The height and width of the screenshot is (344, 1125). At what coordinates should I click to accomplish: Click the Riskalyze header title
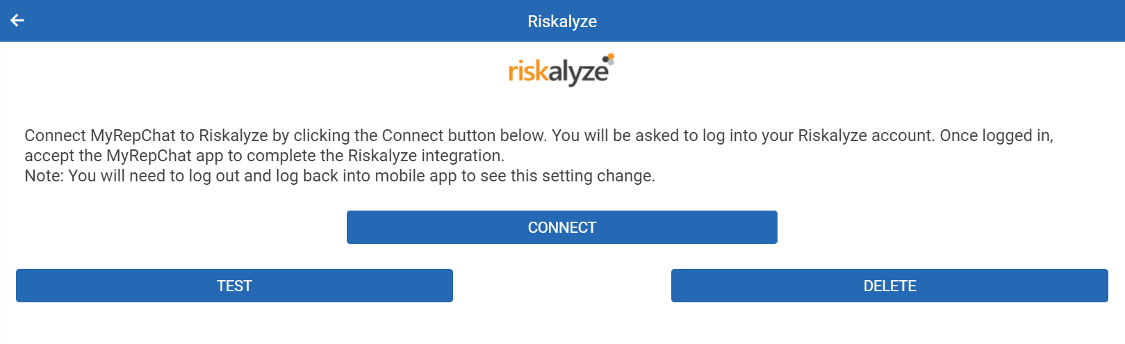pos(561,22)
